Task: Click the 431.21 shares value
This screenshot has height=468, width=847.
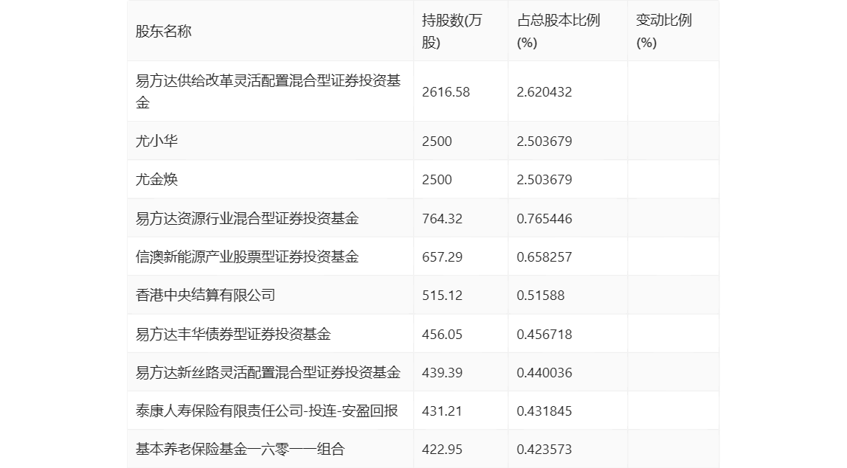Action: [x=442, y=411]
